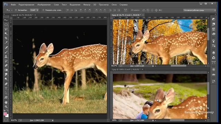Screen dimensions: 221x124
Task: Reset default foreground and background colors
Action: (4, 111)
